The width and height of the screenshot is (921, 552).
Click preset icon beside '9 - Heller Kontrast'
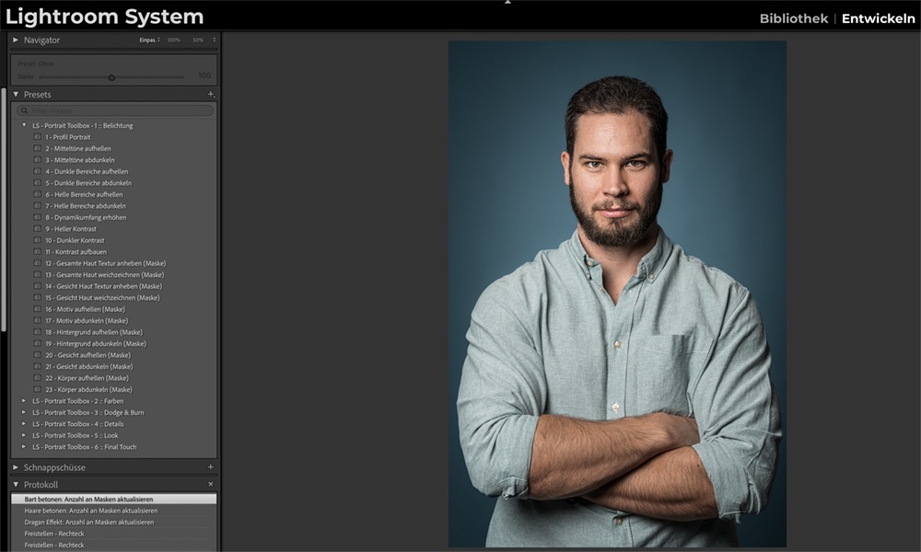38,229
